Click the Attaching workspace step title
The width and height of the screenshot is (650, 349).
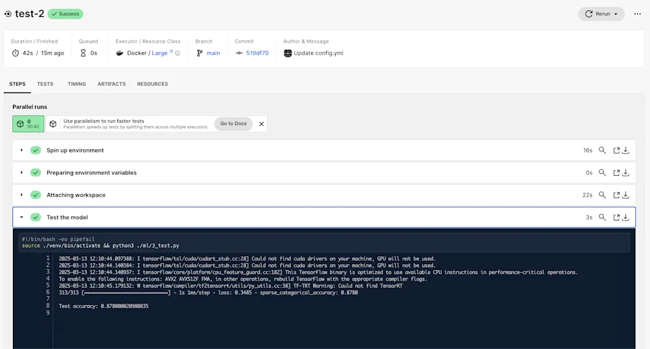pos(76,195)
